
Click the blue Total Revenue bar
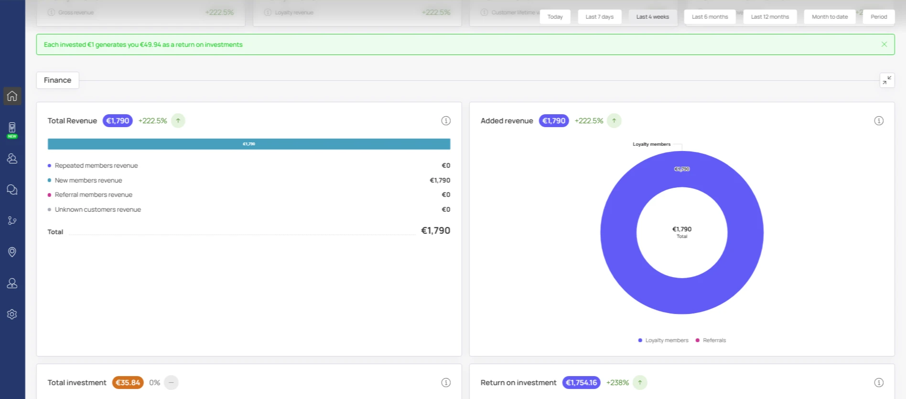click(249, 144)
